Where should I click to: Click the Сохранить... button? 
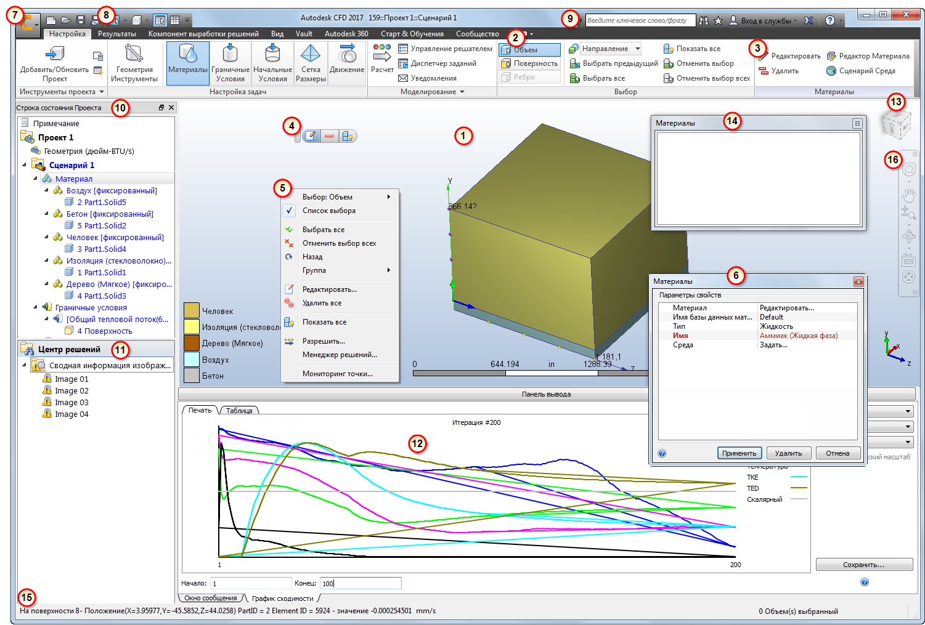[864, 565]
